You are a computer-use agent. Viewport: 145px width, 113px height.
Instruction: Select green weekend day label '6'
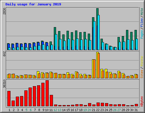[31, 110]
